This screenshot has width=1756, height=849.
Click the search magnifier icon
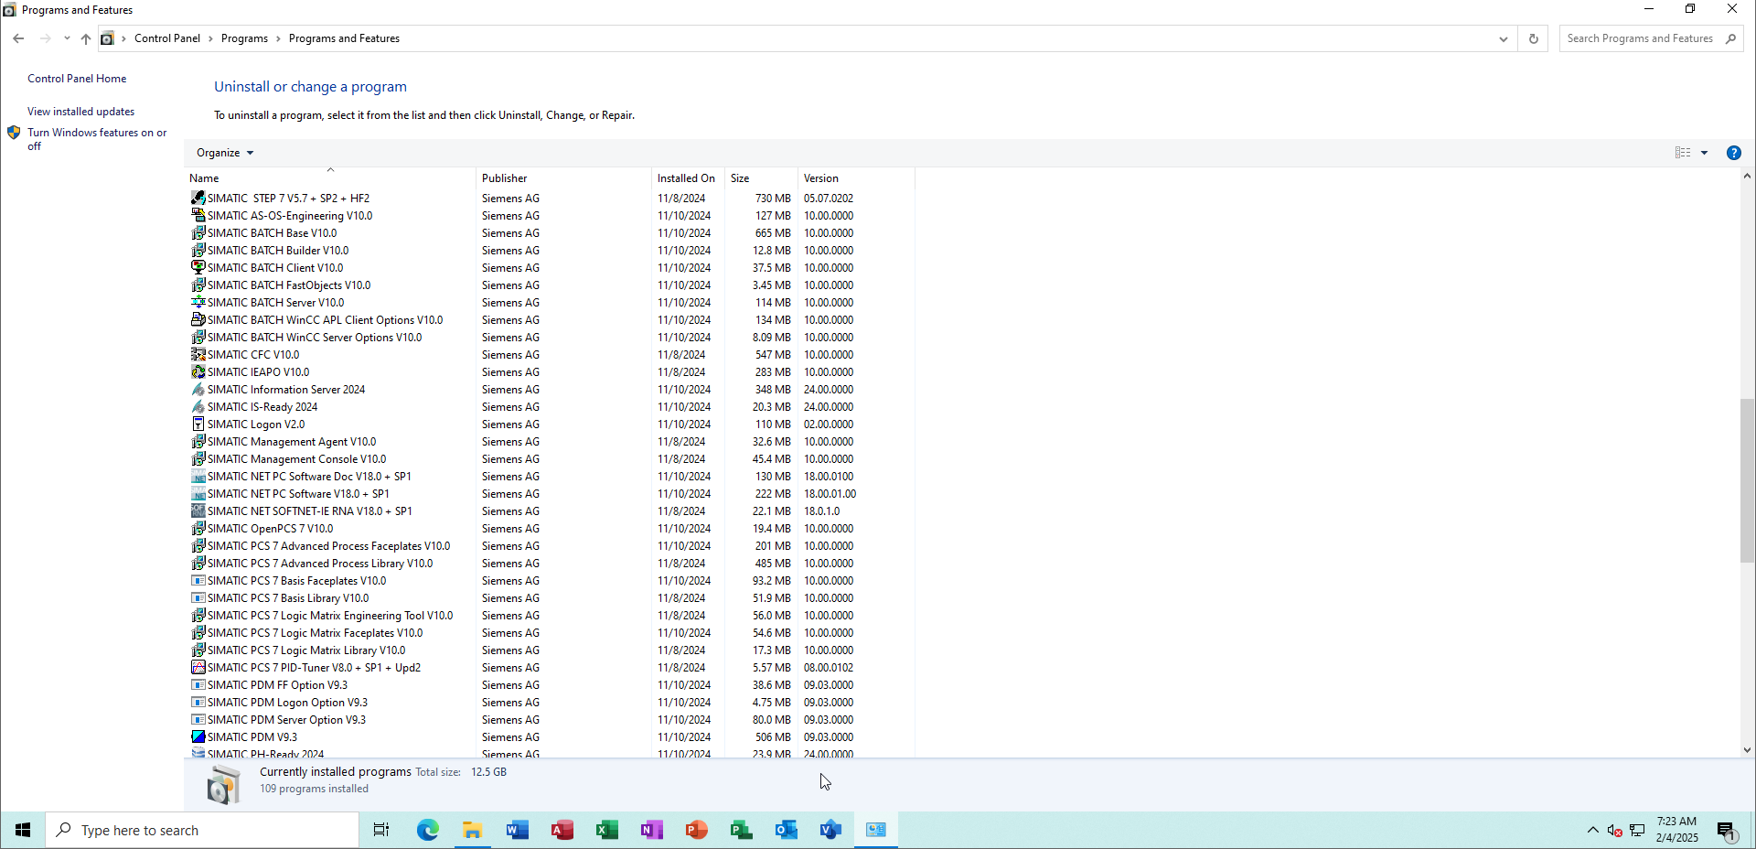coord(1730,38)
